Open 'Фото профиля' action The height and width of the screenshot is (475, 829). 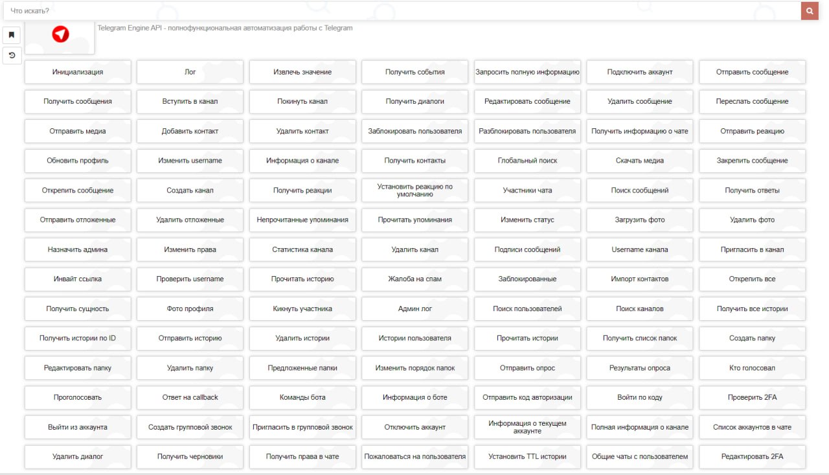190,309
